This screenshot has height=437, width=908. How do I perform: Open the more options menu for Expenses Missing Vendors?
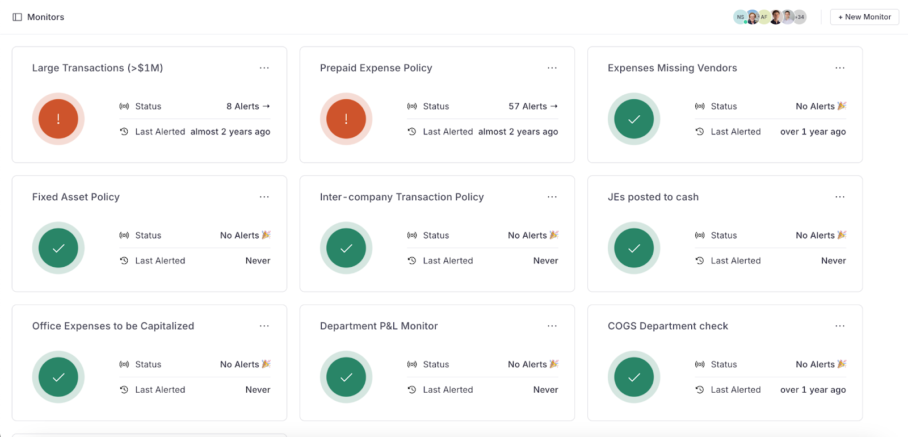coord(840,68)
